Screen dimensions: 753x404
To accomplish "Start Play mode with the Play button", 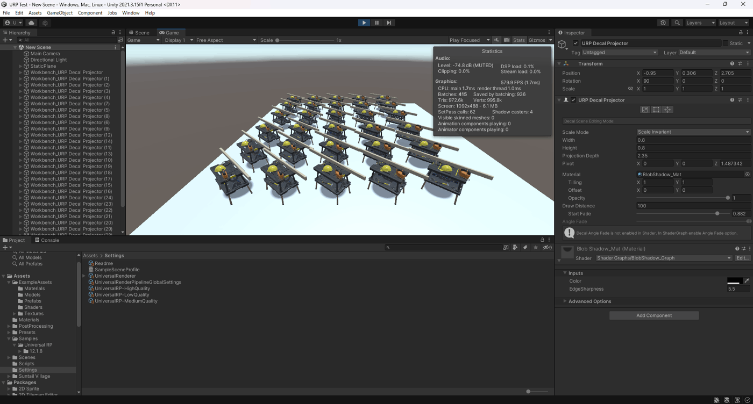I will pos(364,23).
